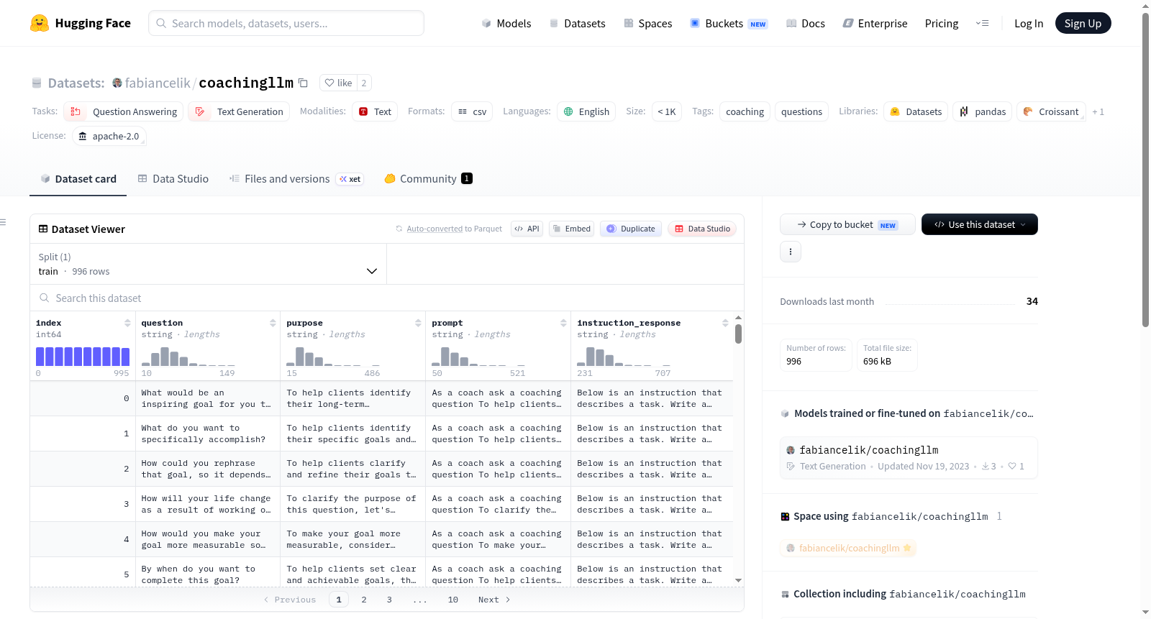
Task: Switch to the Data Studio tab
Action: (x=173, y=178)
